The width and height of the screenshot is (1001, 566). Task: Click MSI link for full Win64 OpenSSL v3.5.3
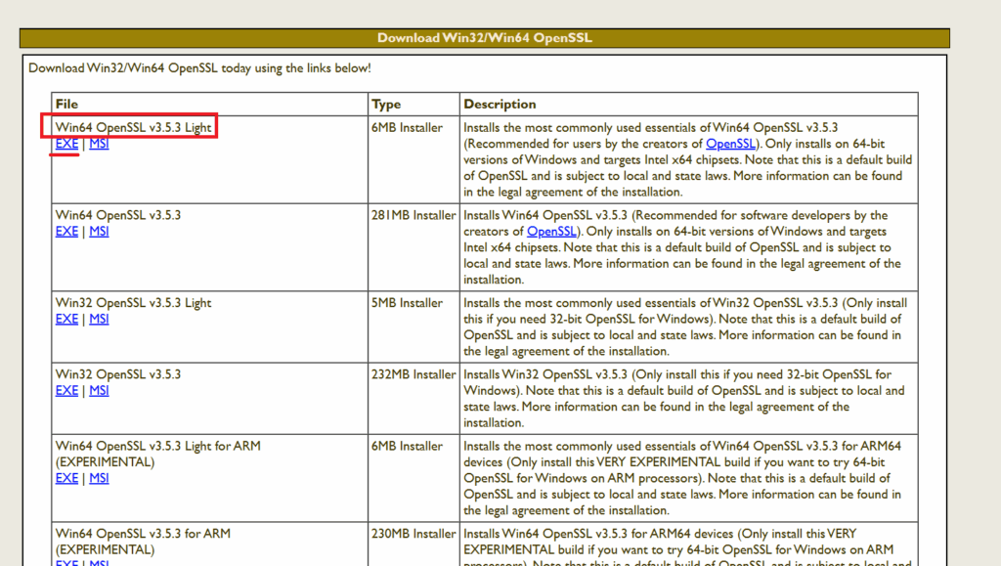99,232
